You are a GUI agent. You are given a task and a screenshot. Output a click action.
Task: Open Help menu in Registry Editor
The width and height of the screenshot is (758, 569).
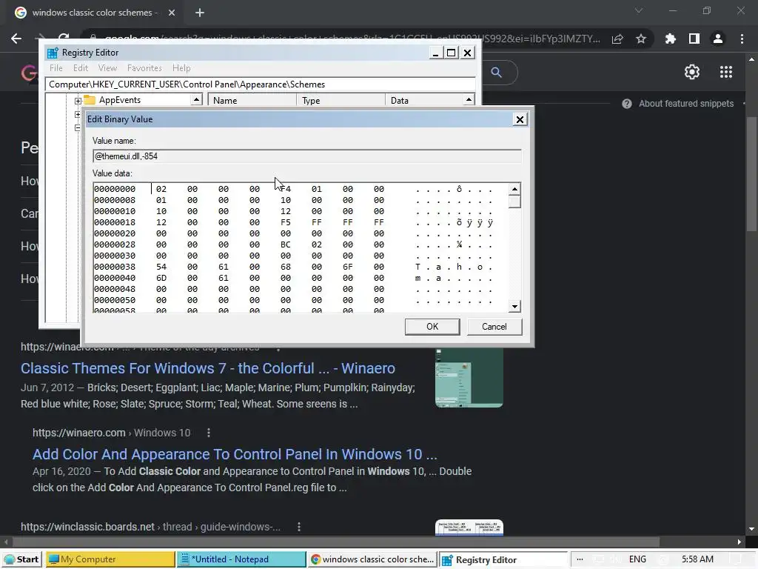[181, 68]
